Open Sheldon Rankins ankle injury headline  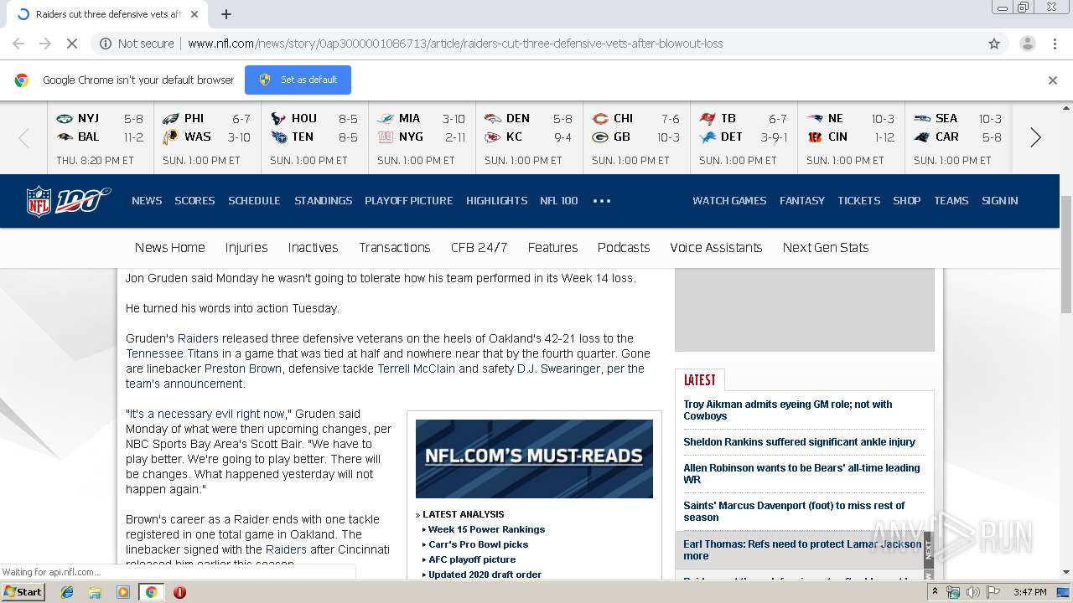799,442
